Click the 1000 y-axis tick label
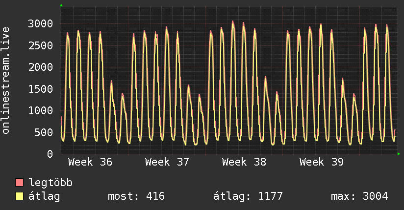The height and width of the screenshot is (210, 404). [x=41, y=111]
